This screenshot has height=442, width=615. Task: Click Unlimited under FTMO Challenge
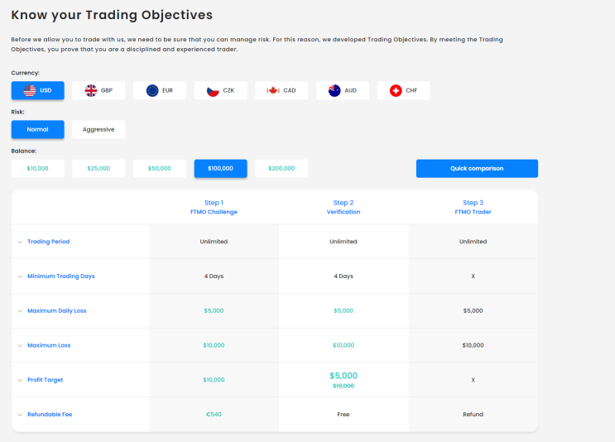pos(214,242)
